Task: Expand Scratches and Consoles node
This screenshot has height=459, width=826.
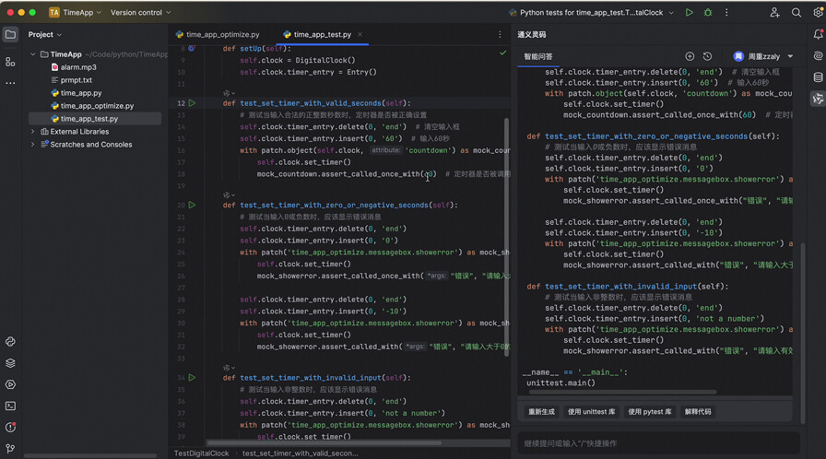Action: point(32,144)
